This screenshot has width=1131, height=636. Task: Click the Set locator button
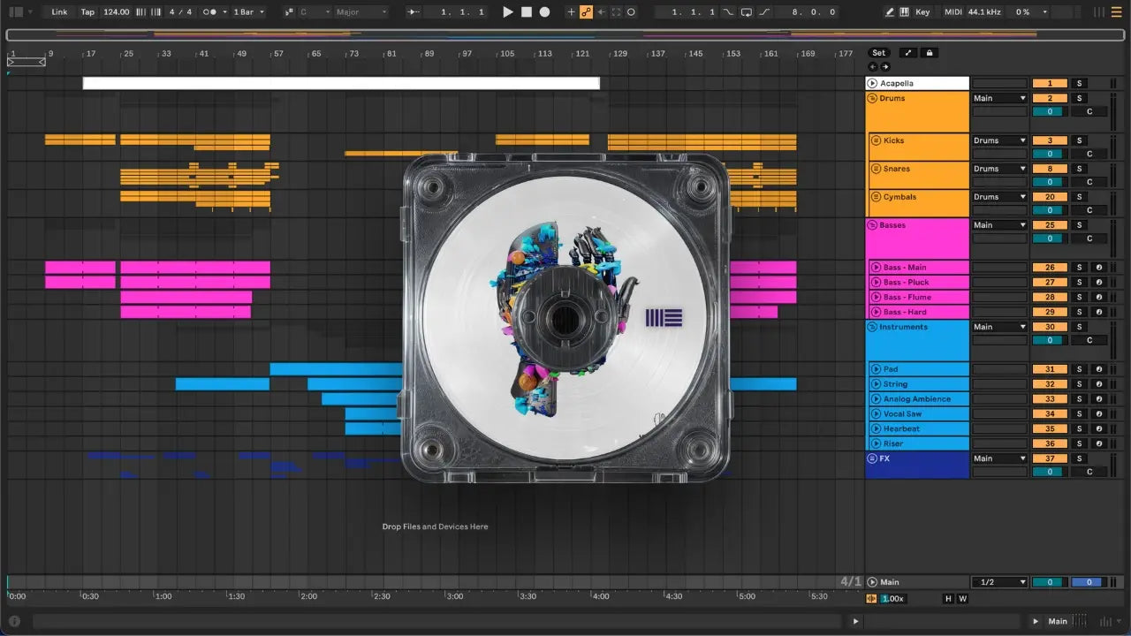(878, 53)
